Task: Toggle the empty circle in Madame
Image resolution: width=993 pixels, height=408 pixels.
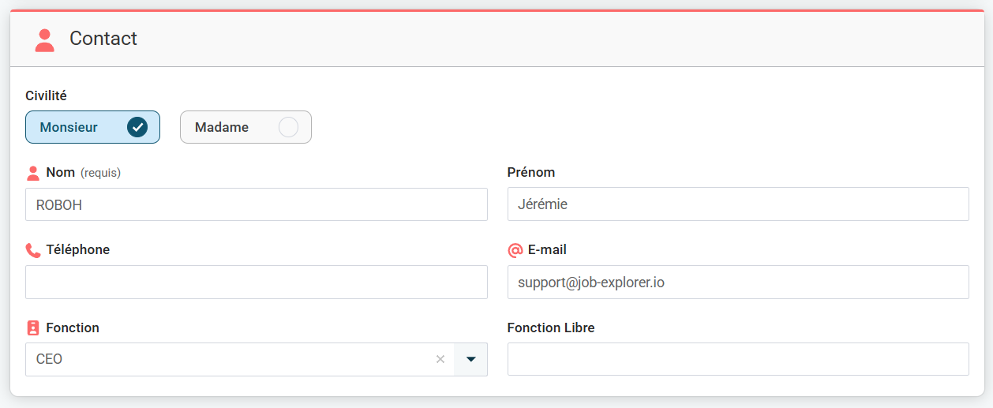Action: pyautogui.click(x=288, y=127)
